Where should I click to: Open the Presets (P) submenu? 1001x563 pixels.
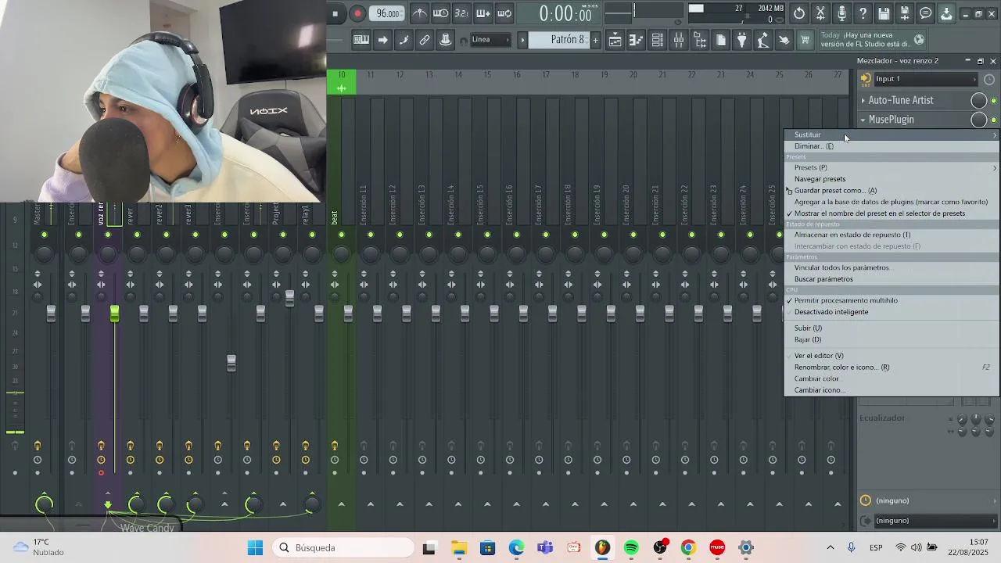(892, 167)
